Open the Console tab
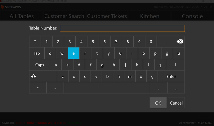Viewport: 214px width, 126px height. (192, 16)
